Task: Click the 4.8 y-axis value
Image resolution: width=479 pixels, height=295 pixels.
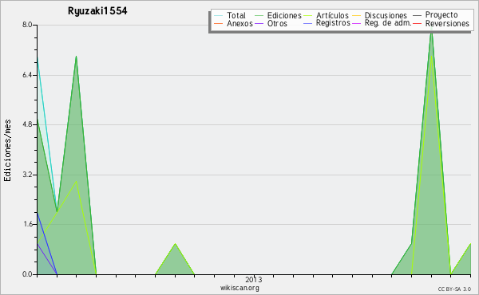Action: (27, 124)
